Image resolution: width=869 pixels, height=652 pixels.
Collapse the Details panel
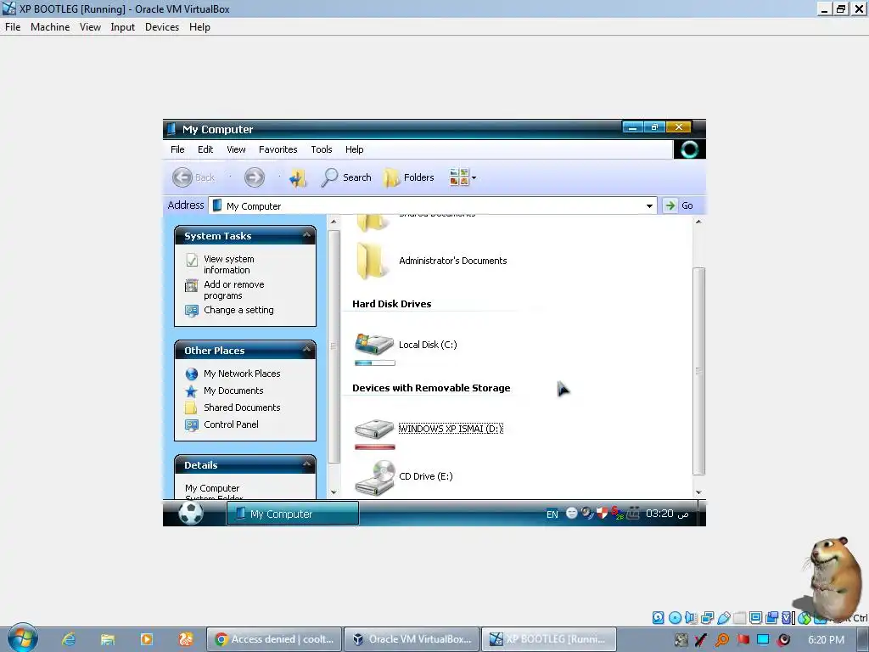point(306,464)
